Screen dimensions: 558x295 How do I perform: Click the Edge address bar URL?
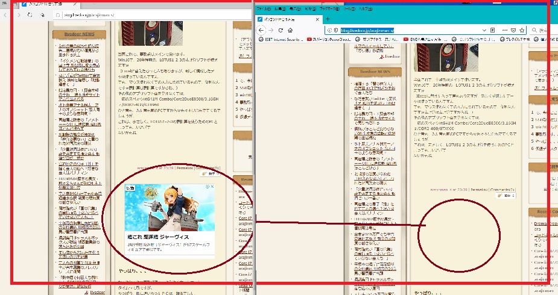coord(89,15)
